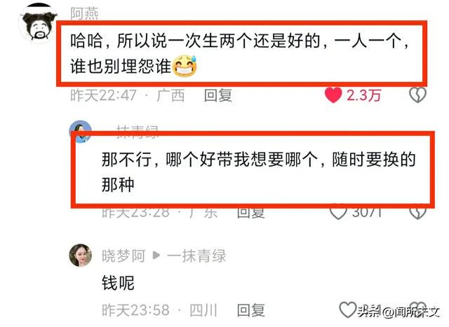Open 晓梦阿's profile photo
This screenshot has height=327, width=449.
[81, 256]
